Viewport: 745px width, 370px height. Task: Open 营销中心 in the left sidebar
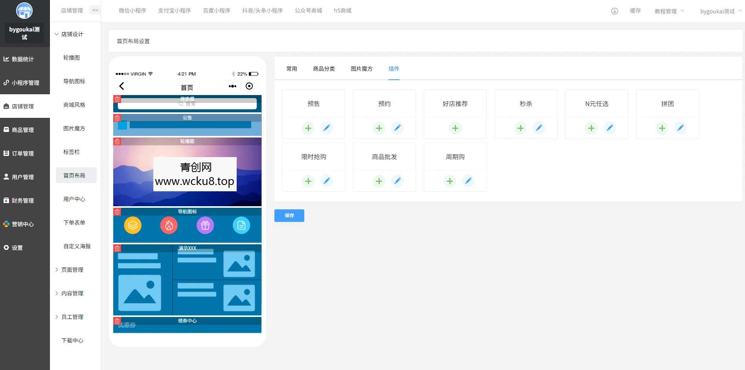tap(22, 224)
